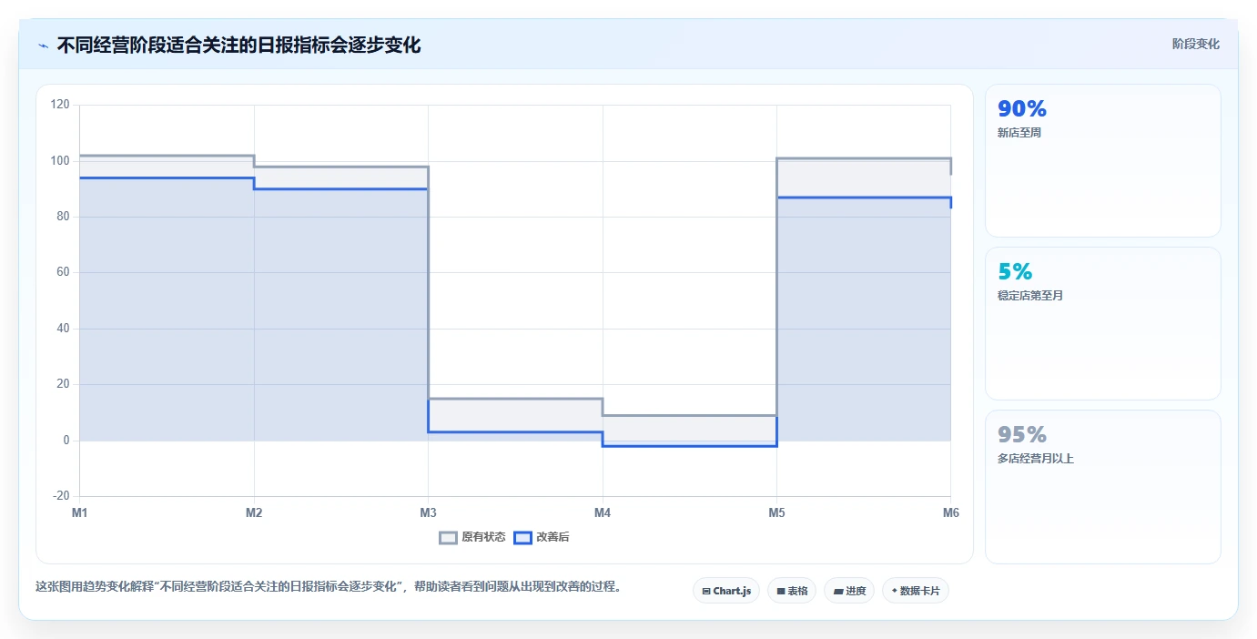Click the 数据卡片 chip
This screenshot has height=639, width=1257.
point(916,591)
